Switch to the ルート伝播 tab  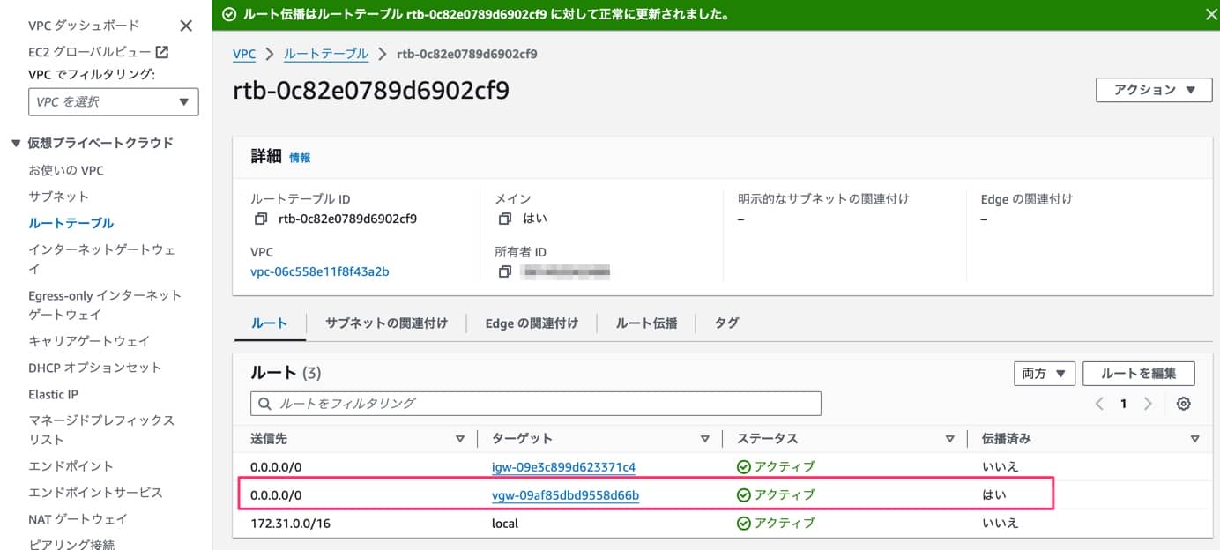pyautogui.click(x=646, y=323)
